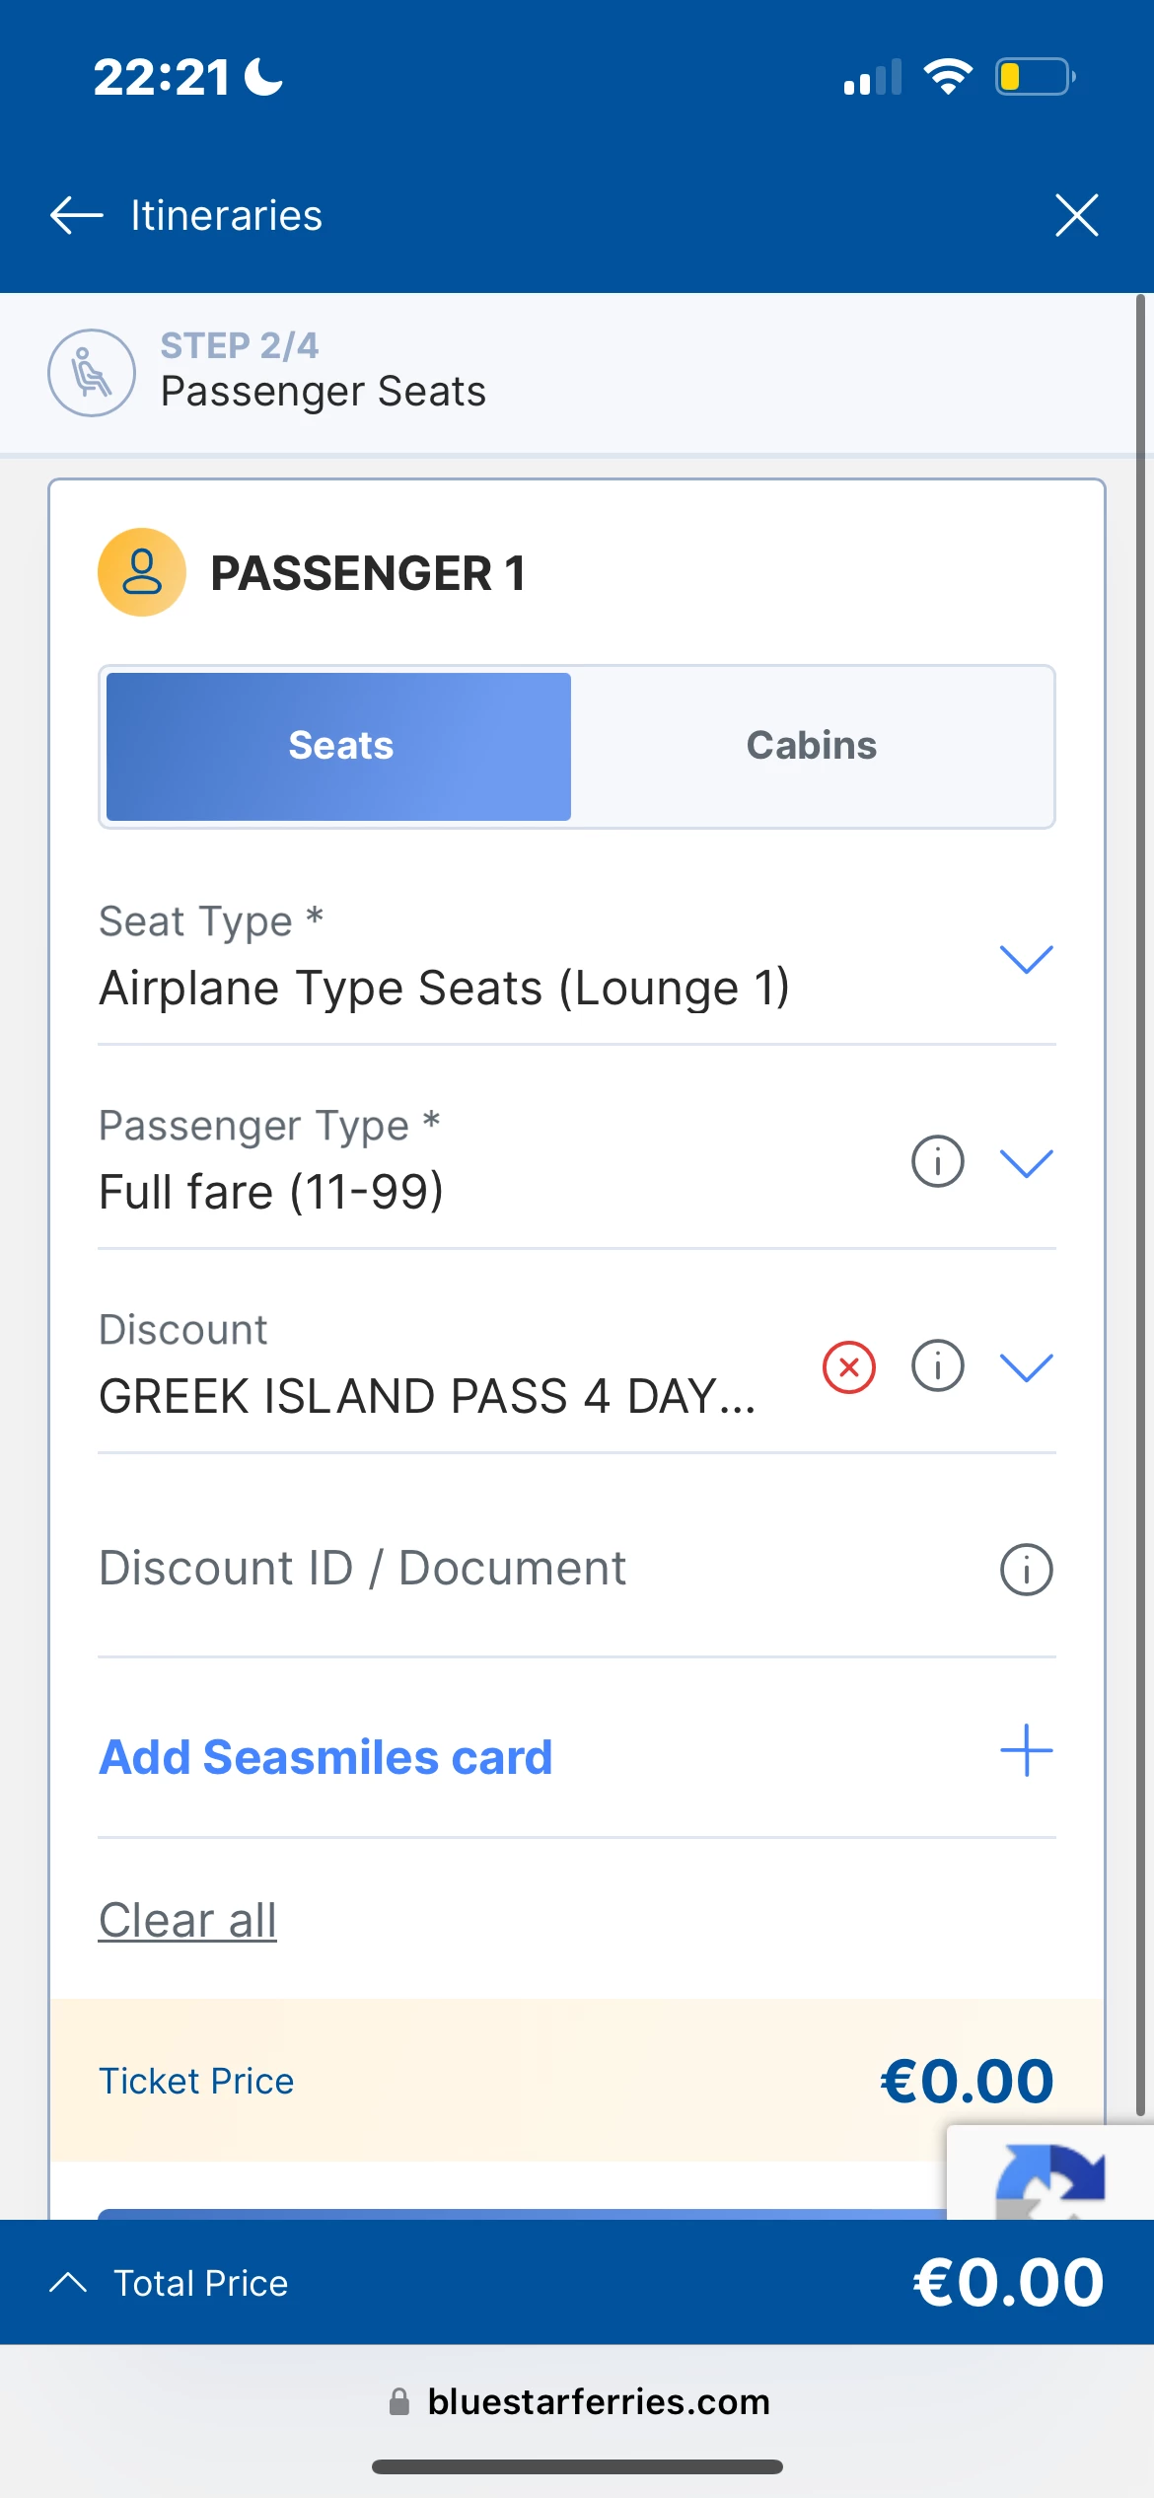
Task: Tap the passenger seat step icon
Action: [92, 373]
